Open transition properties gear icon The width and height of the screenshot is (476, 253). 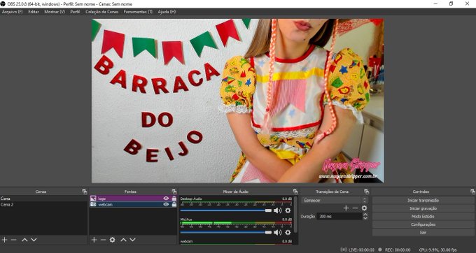coord(364,208)
